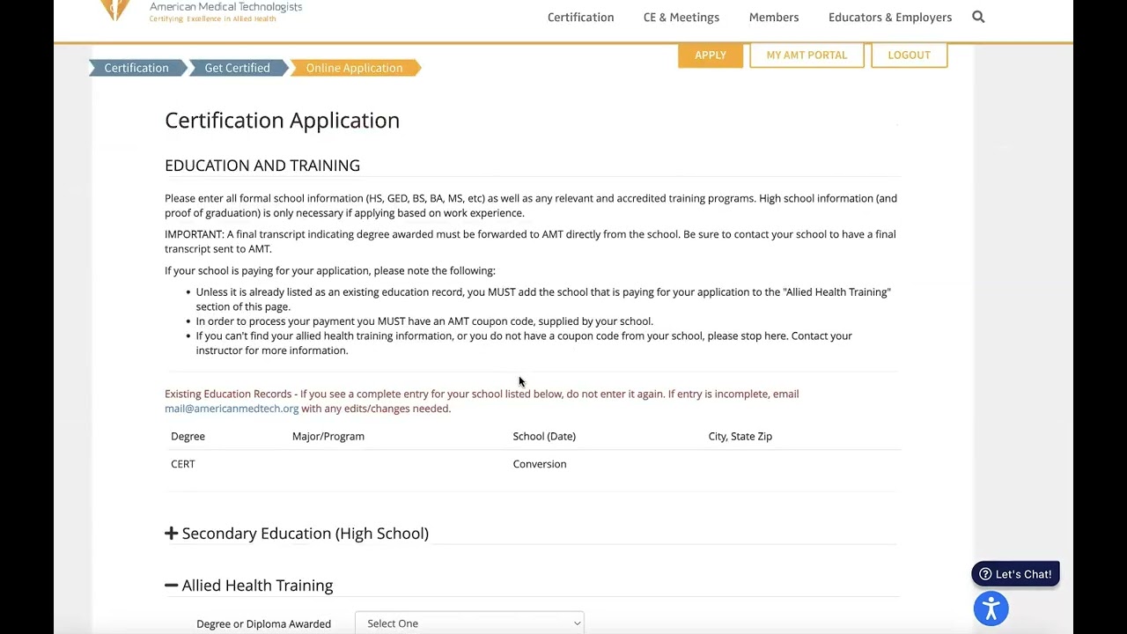Viewport: 1127px width, 634px height.
Task: Click the Certification Application heading
Action: (x=282, y=121)
